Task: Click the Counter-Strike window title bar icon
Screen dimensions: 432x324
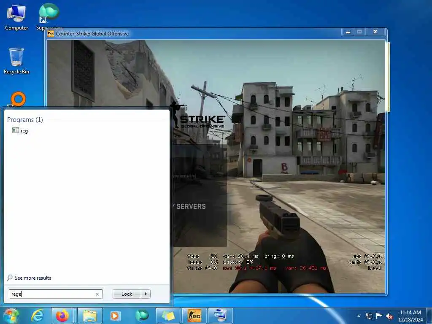Action: coord(51,34)
